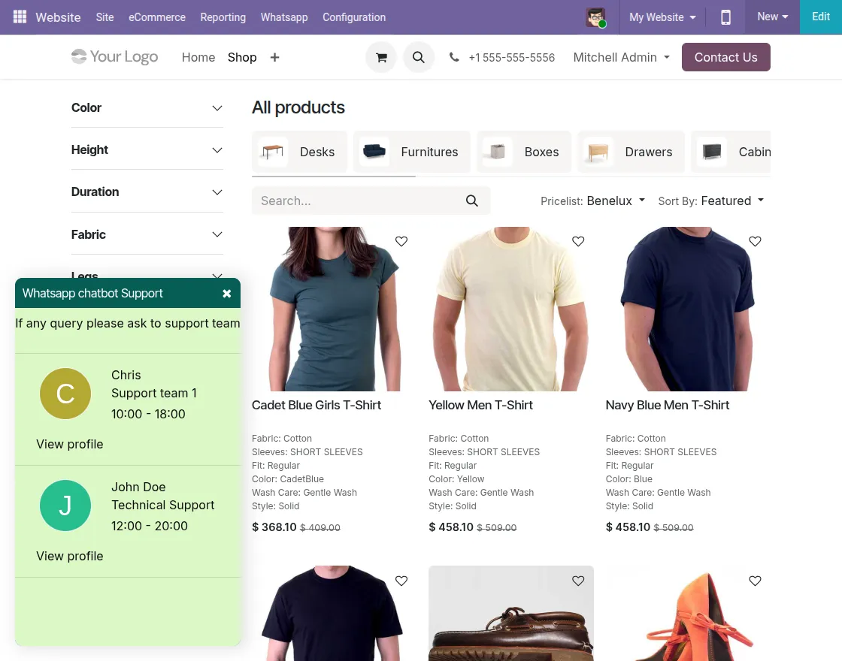The width and height of the screenshot is (842, 661).
Task: Click the Drawers category icon
Action: [598, 151]
